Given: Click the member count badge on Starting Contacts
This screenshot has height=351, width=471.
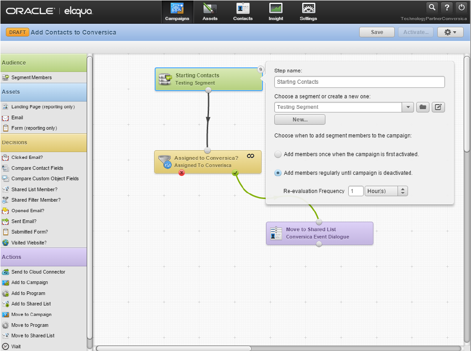Looking at the screenshot, I should pyautogui.click(x=261, y=70).
